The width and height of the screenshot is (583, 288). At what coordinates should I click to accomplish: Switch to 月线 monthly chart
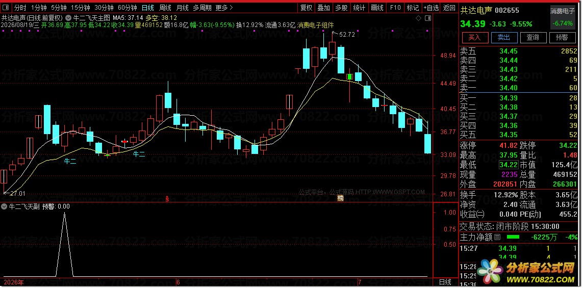tap(183, 8)
